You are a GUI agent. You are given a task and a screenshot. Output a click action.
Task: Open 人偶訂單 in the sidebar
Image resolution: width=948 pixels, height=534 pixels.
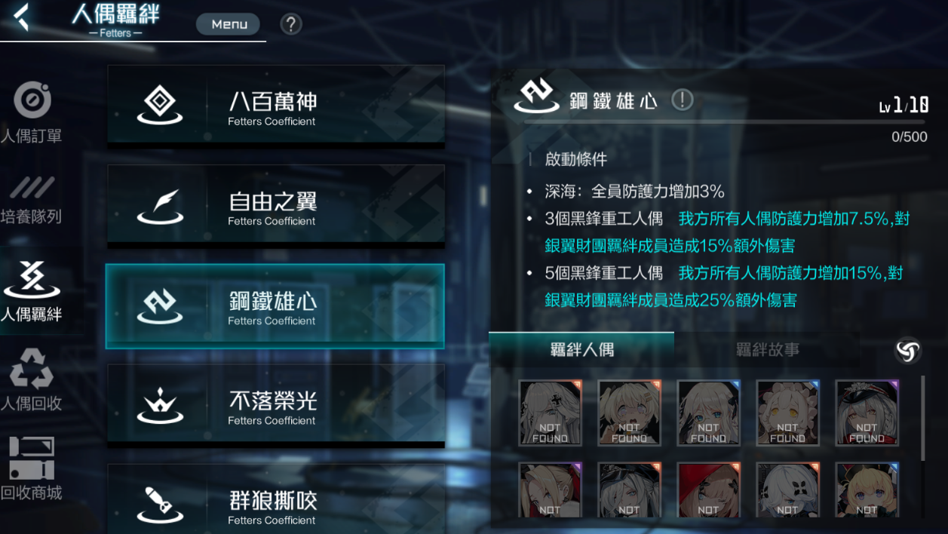[32, 114]
